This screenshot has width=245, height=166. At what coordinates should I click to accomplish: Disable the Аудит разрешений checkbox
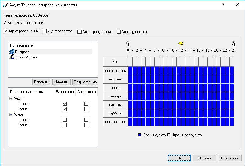[6, 31]
